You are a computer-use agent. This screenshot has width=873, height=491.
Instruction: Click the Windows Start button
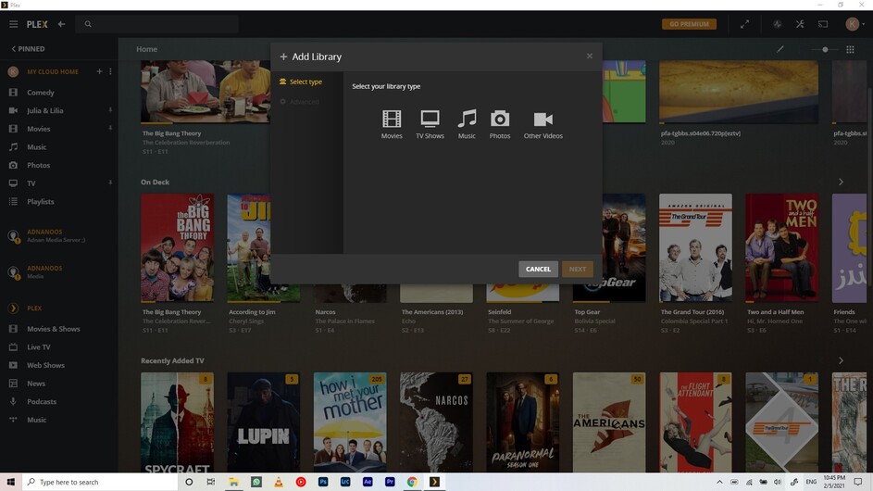coord(10,482)
